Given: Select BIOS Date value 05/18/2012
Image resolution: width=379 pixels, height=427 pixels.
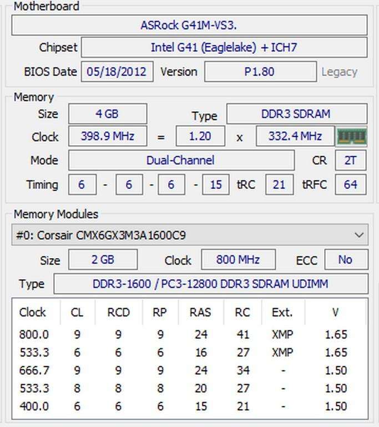Looking at the screenshot, I should pyautogui.click(x=117, y=72).
